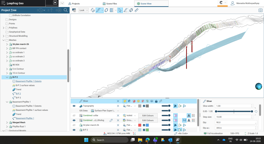Viewport: 264px width, 144px height.
Task: Switch to the Scene Files tab
Action: [x=110, y=3]
